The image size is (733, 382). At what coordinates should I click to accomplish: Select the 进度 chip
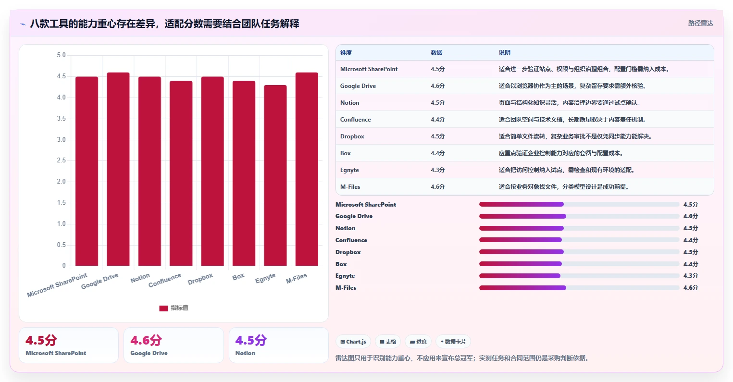pos(418,342)
